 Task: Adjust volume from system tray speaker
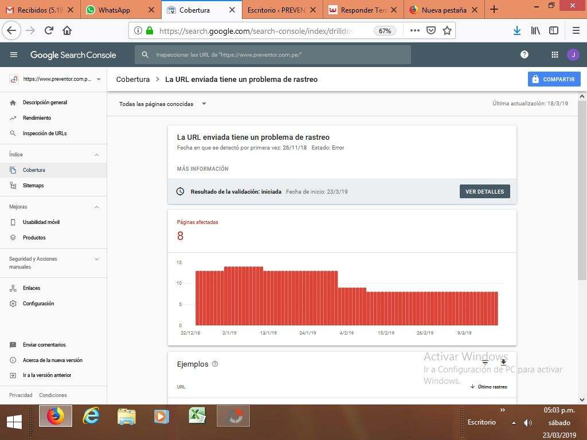[x=528, y=423]
